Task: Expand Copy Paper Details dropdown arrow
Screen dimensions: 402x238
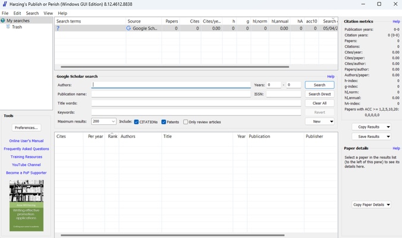Action: pos(388,205)
